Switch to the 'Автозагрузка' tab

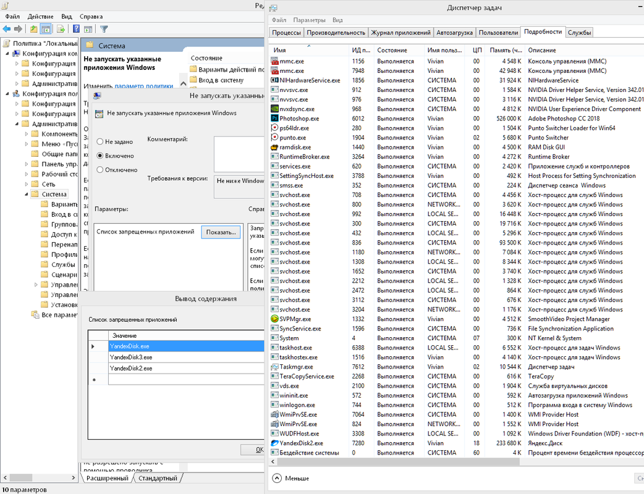[454, 32]
